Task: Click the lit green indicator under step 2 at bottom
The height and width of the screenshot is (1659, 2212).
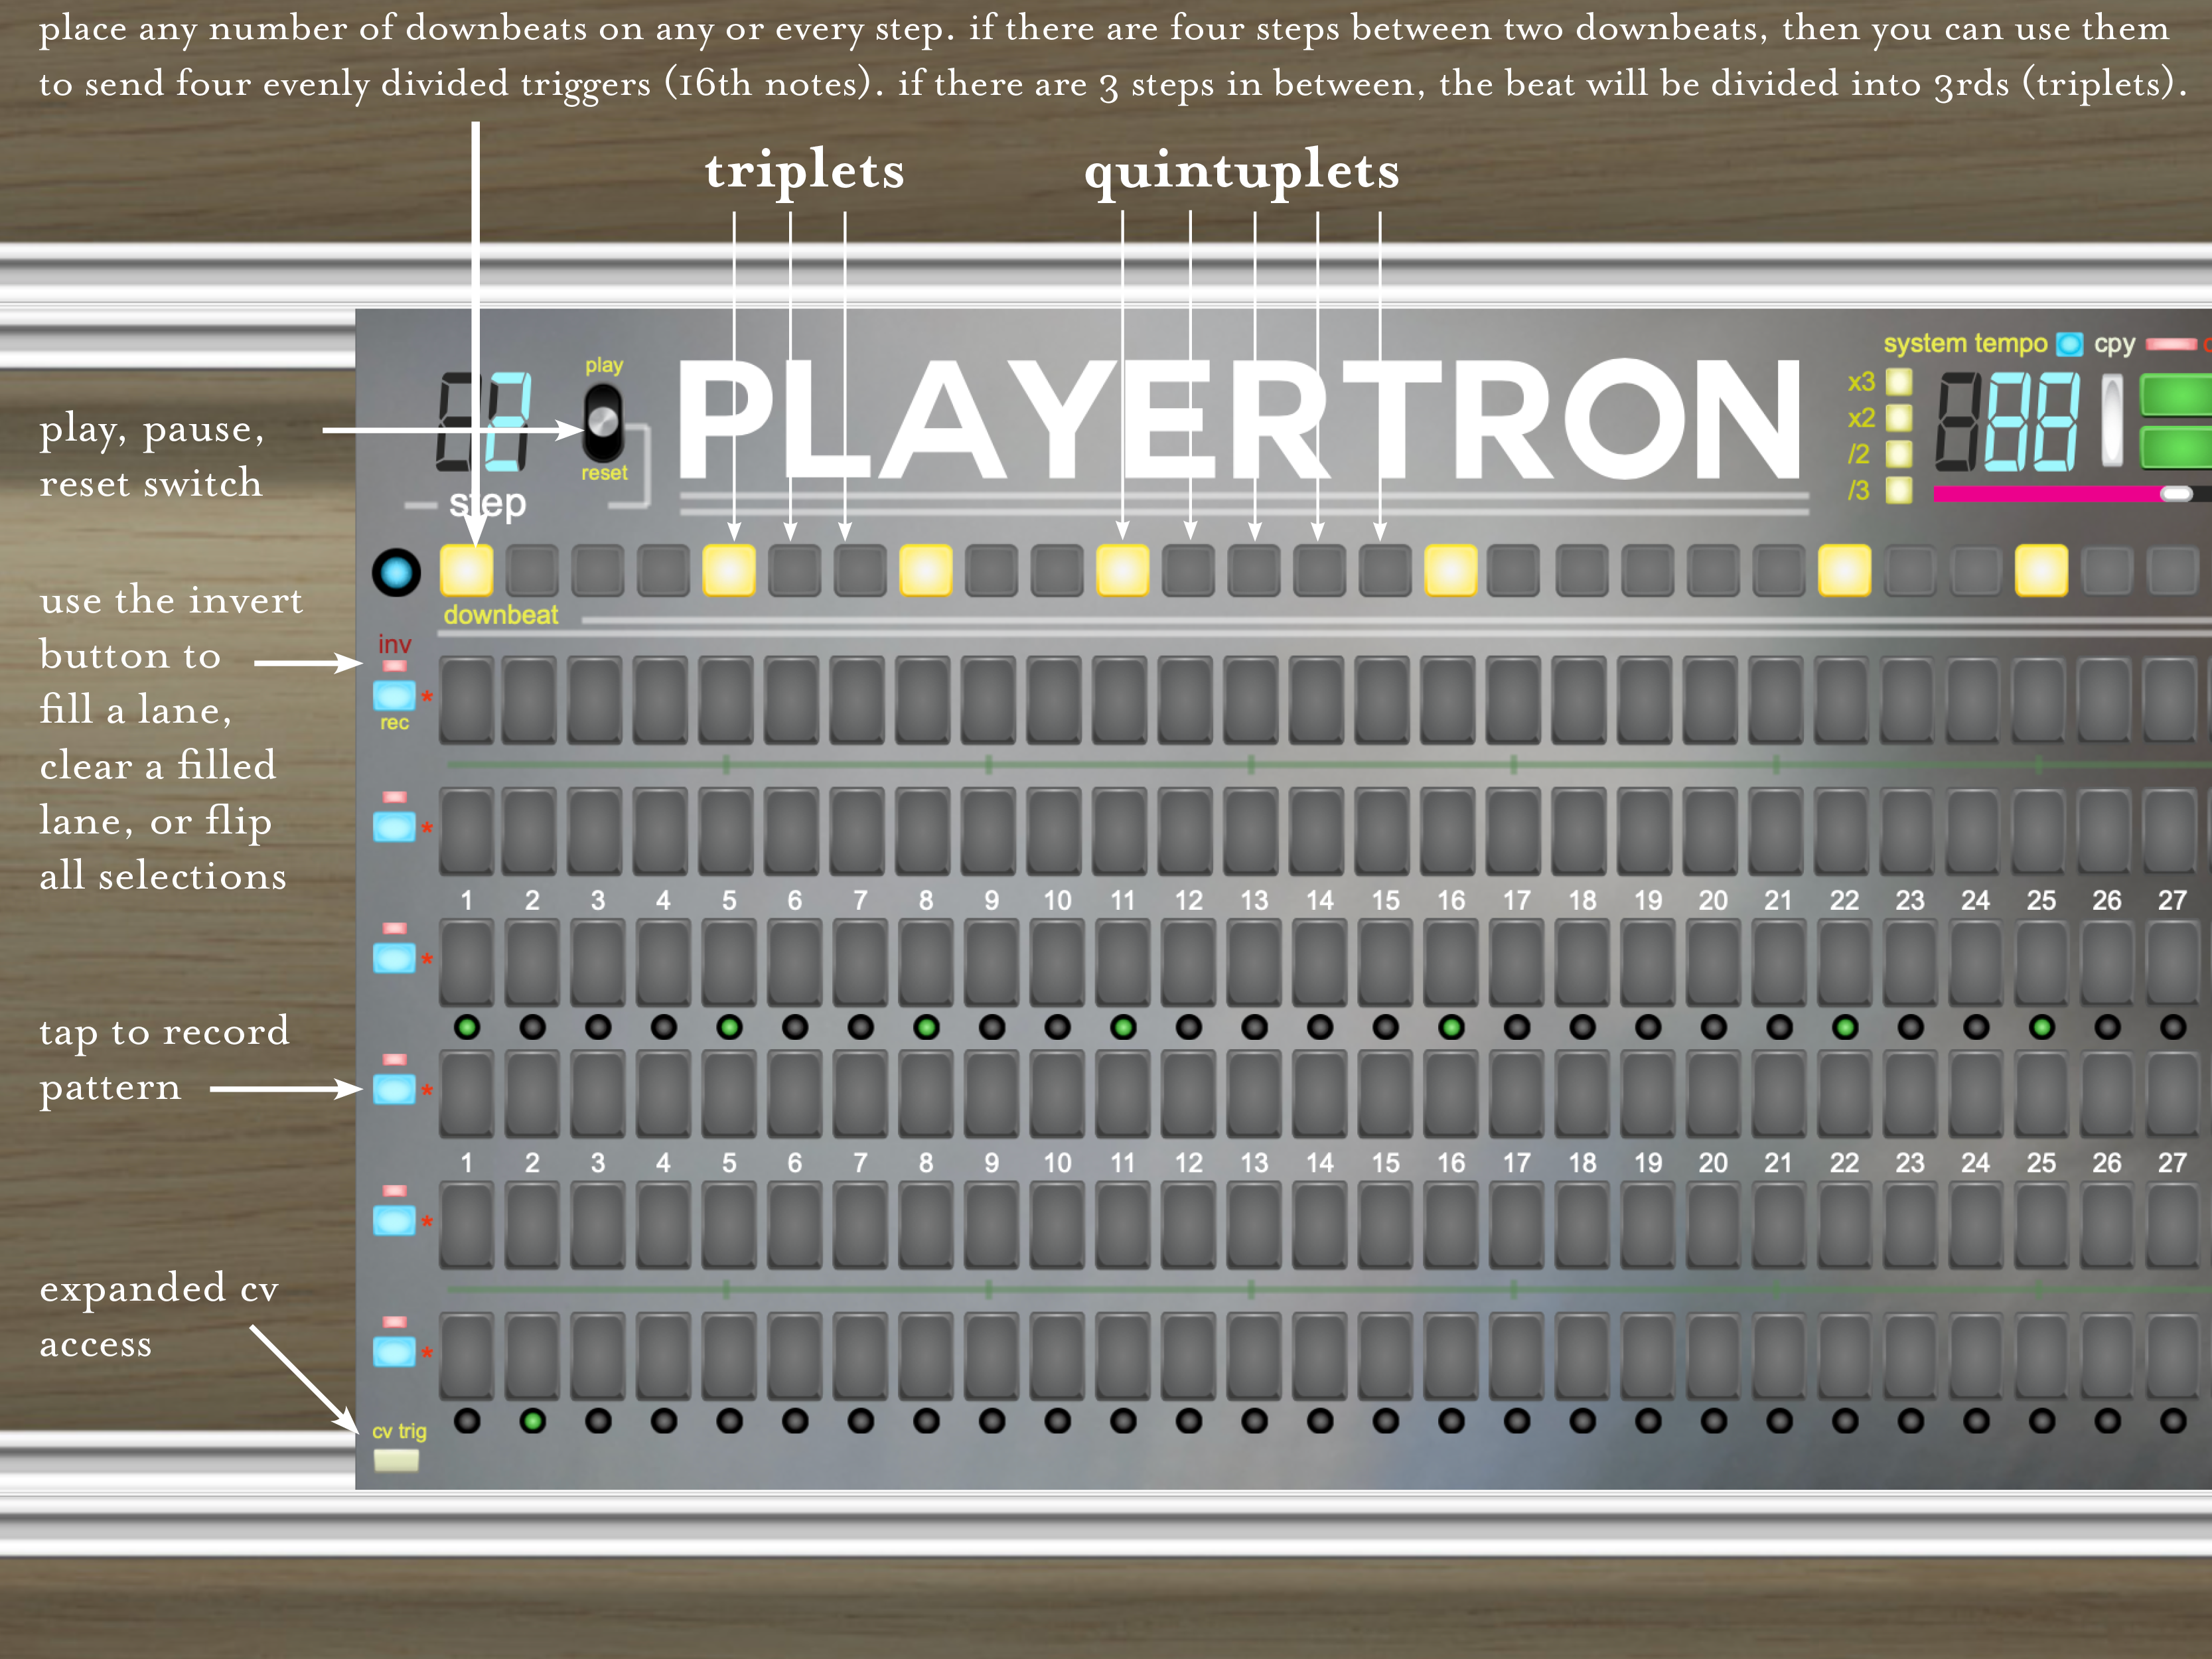Action: tap(533, 1421)
